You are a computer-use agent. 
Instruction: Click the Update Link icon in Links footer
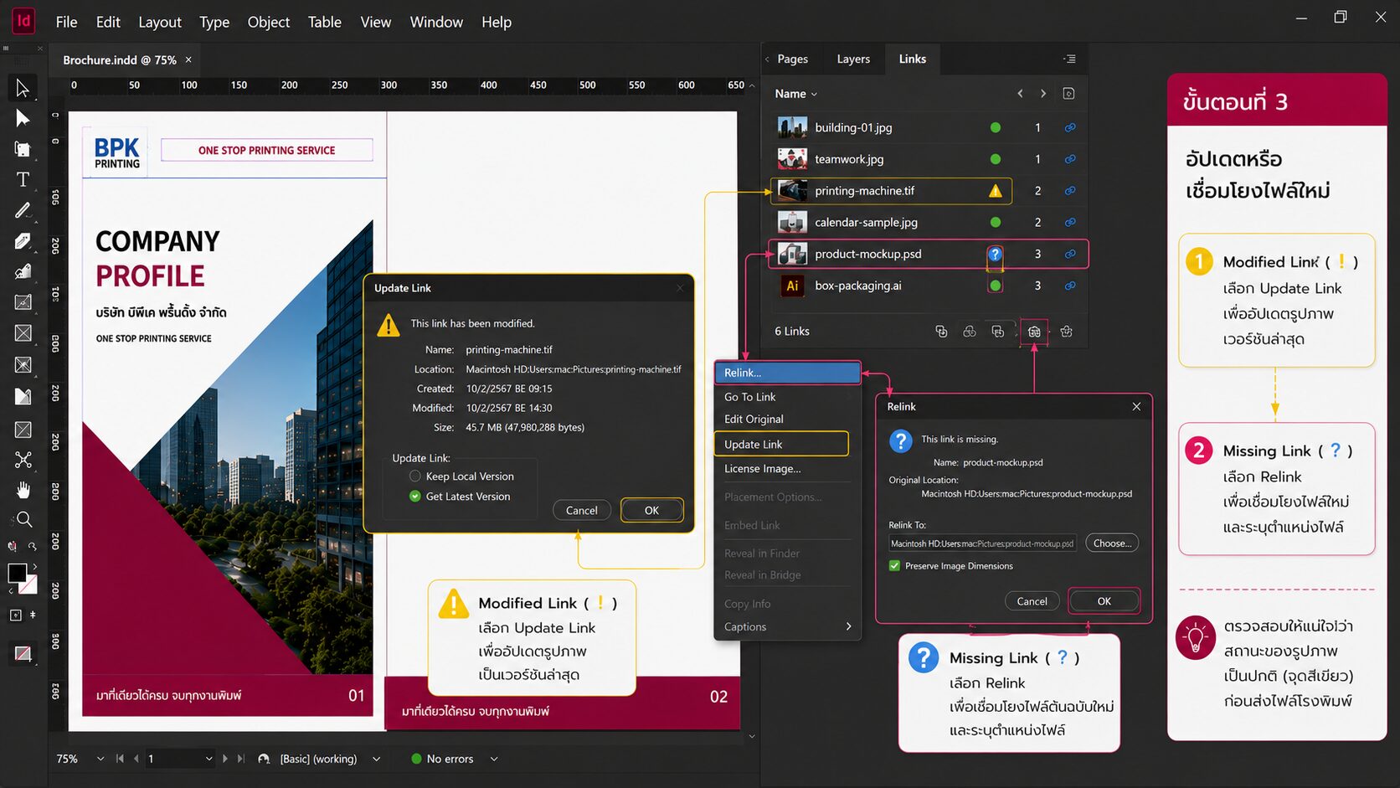click(1034, 332)
